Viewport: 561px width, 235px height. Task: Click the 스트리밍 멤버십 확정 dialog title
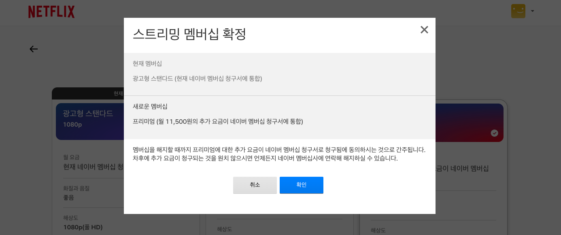pos(189,34)
